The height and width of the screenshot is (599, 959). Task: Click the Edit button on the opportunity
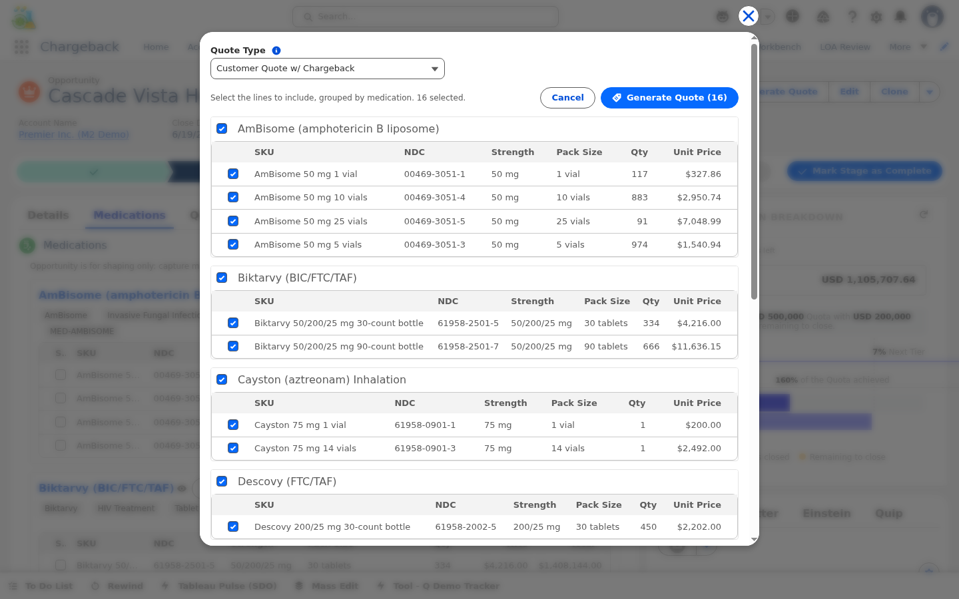(x=849, y=92)
